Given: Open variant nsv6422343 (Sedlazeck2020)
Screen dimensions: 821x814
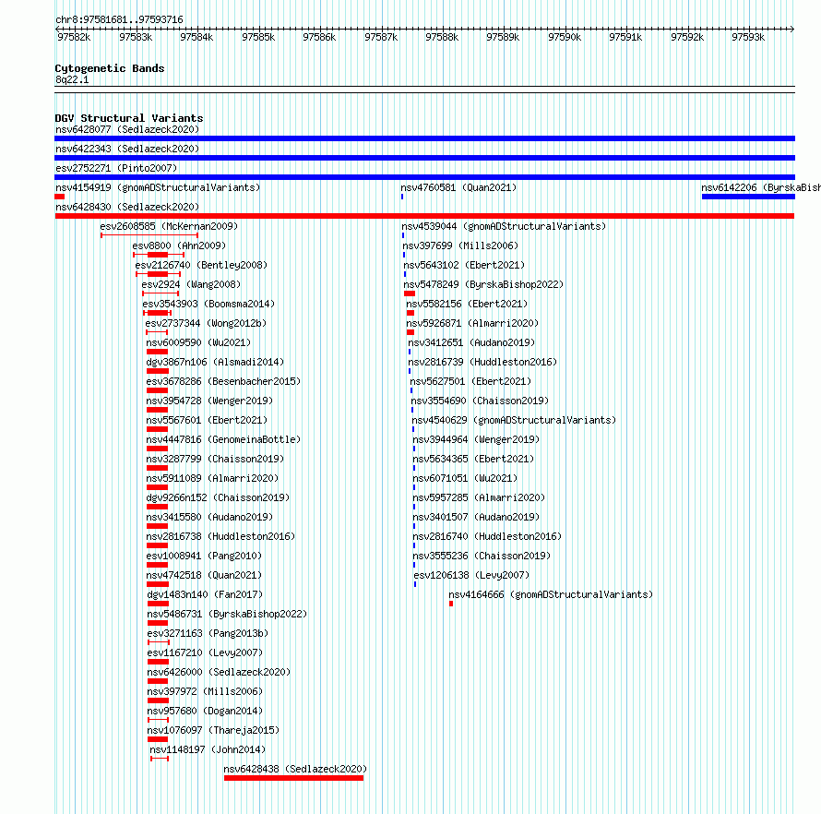Looking at the screenshot, I should [127, 149].
